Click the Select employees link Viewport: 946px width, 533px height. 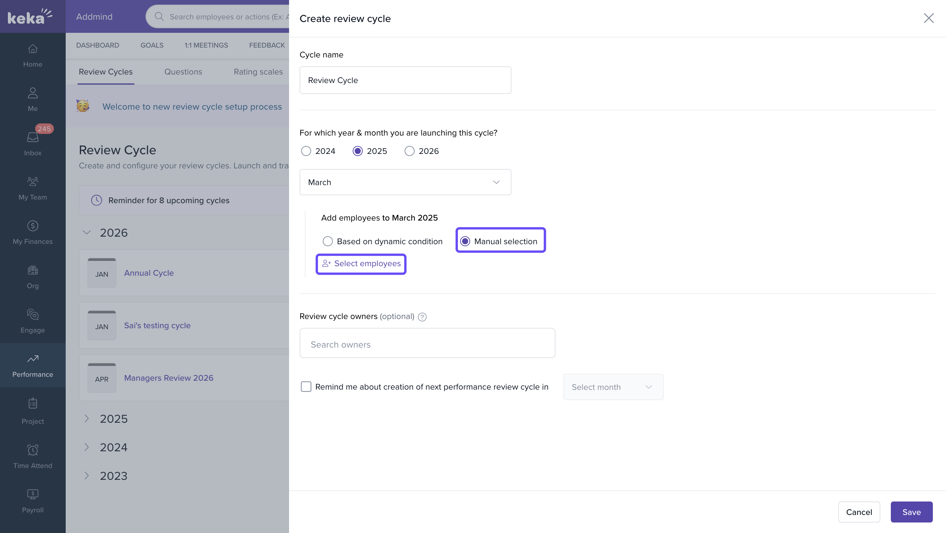[361, 264]
